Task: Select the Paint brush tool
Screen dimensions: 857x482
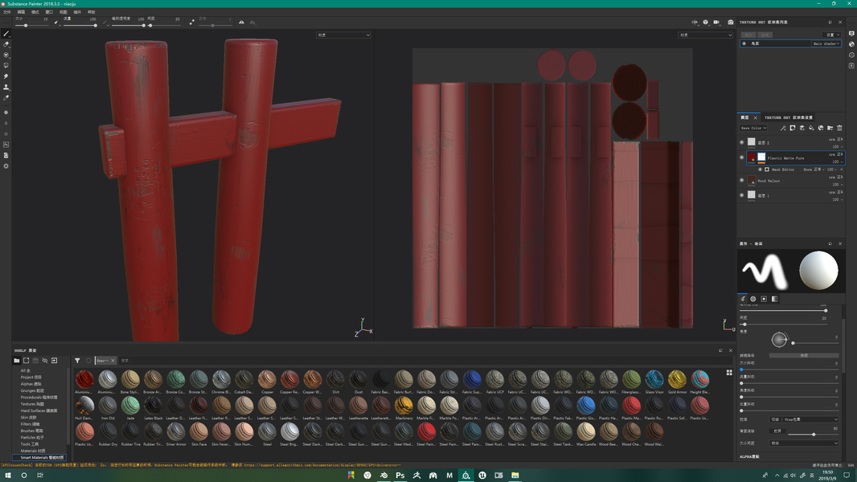Action: click(6, 33)
